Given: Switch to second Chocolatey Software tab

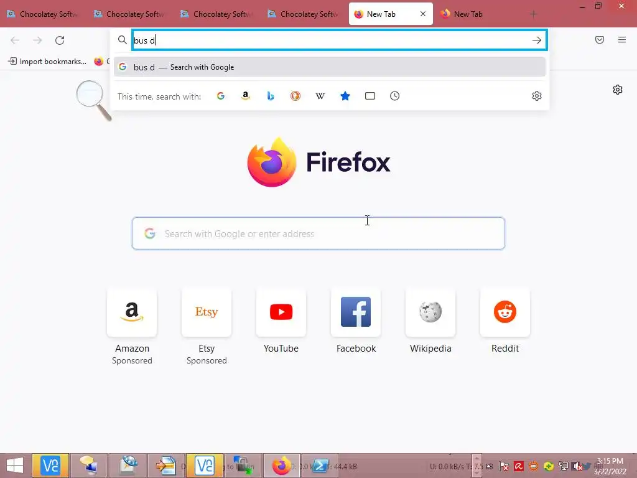Looking at the screenshot, I should point(130,14).
